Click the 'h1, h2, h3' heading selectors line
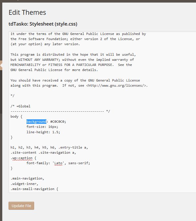Image resolution: width=196 pixels, height=221 pixels. click(x=49, y=147)
